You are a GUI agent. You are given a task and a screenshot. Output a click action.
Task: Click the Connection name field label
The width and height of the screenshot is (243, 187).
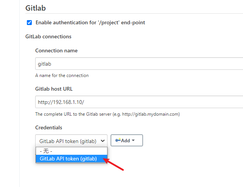coord(56,50)
